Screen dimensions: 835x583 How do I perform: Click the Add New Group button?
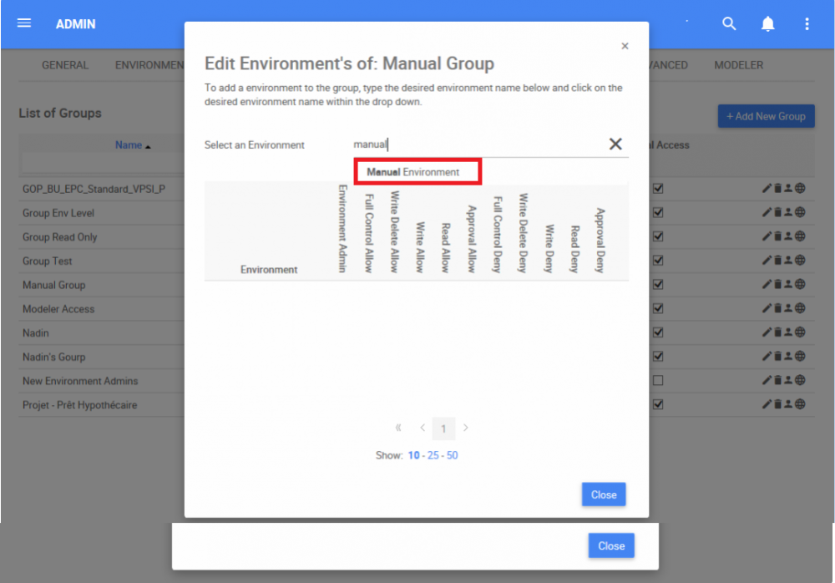tap(766, 116)
